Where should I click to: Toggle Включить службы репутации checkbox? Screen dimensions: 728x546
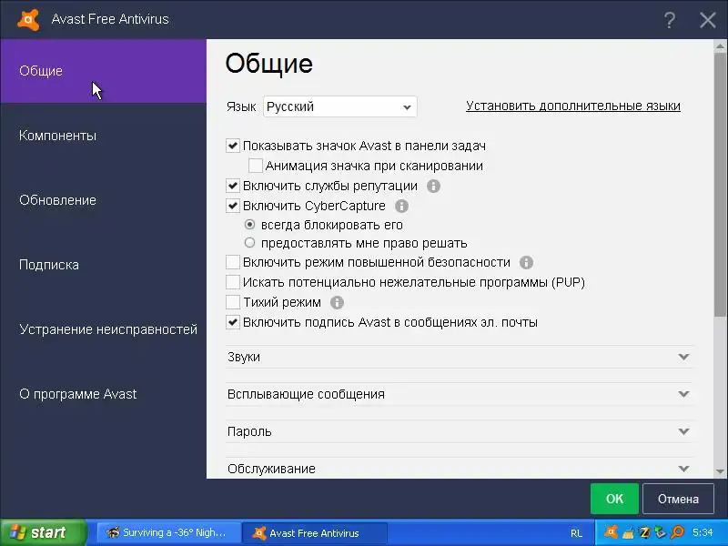[233, 186]
